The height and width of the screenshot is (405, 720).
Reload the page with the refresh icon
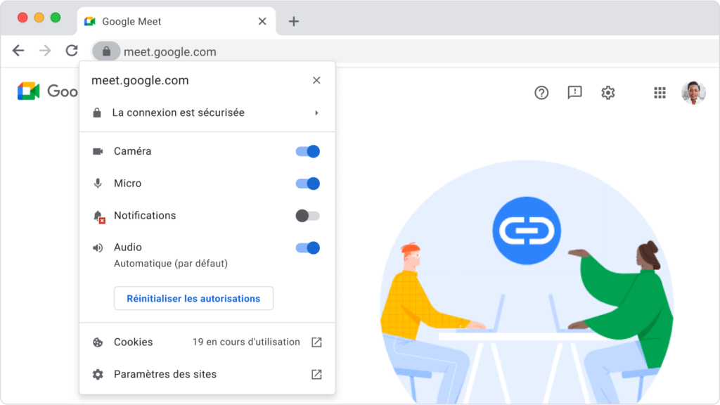coord(72,51)
